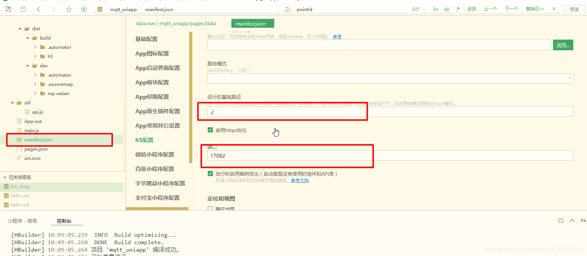Click the new file icon in toolbar

click(8, 9)
